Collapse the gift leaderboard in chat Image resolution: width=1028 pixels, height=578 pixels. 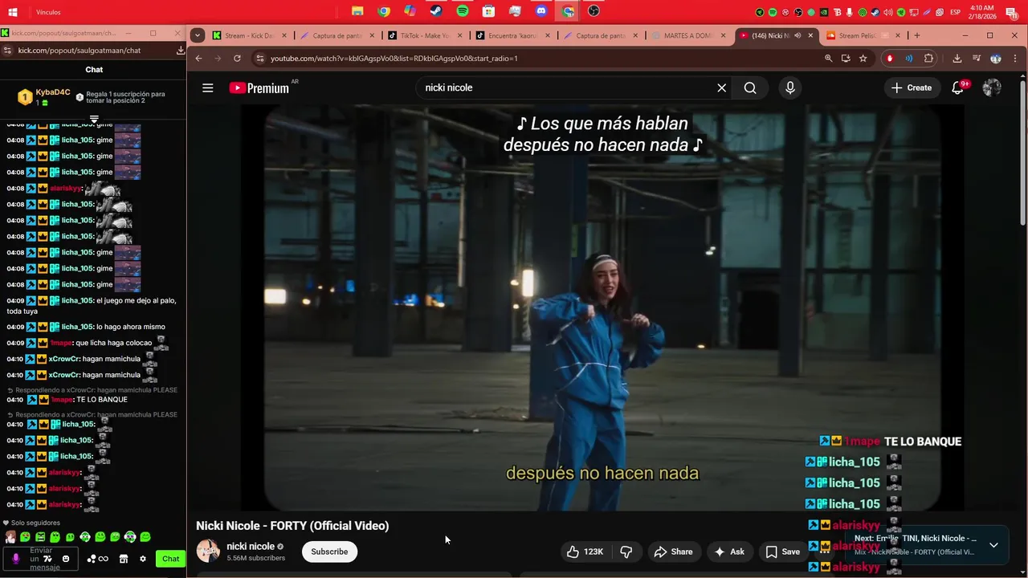(x=94, y=119)
